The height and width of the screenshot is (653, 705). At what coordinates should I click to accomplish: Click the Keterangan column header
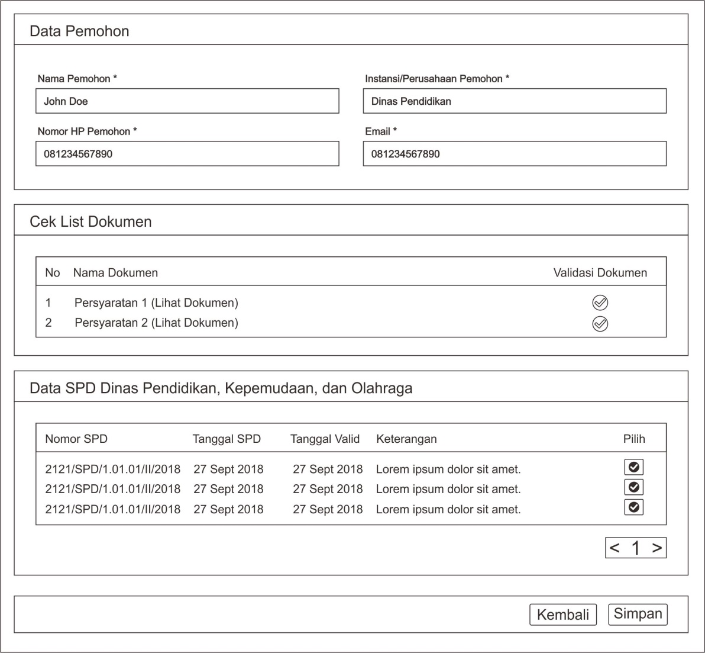[406, 439]
